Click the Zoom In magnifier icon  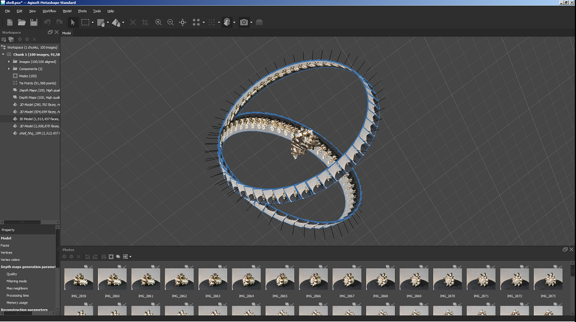pos(159,22)
